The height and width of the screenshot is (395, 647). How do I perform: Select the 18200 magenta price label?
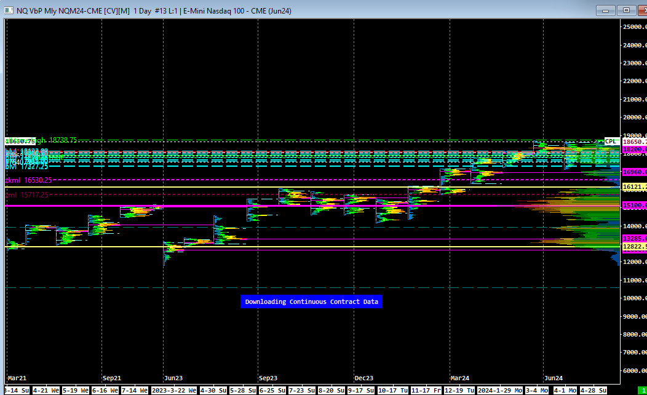pos(634,150)
